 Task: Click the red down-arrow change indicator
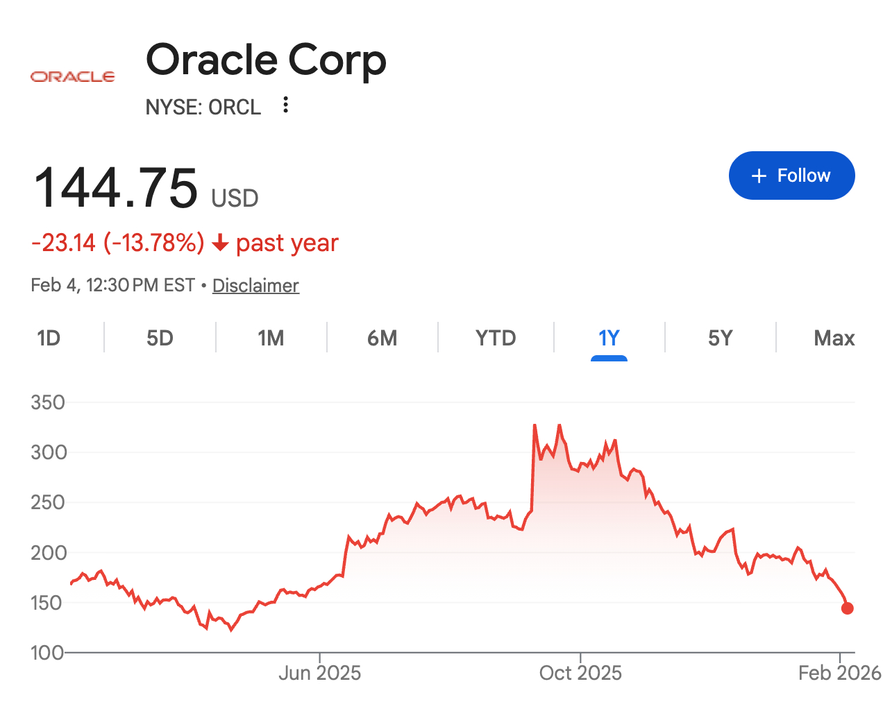pyautogui.click(x=220, y=243)
